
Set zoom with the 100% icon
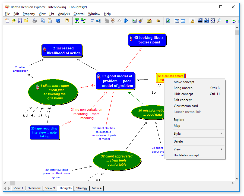pos(200,21)
